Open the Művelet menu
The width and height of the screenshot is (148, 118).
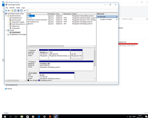pos(12,8)
